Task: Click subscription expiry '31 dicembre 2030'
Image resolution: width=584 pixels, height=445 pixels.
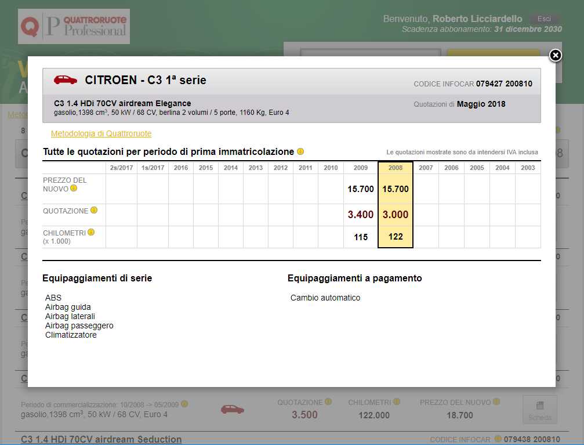Action: [x=528, y=29]
